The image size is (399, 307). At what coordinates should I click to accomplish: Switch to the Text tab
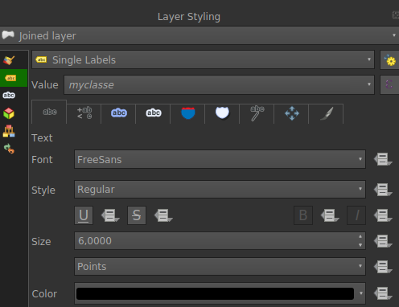[x=49, y=112]
